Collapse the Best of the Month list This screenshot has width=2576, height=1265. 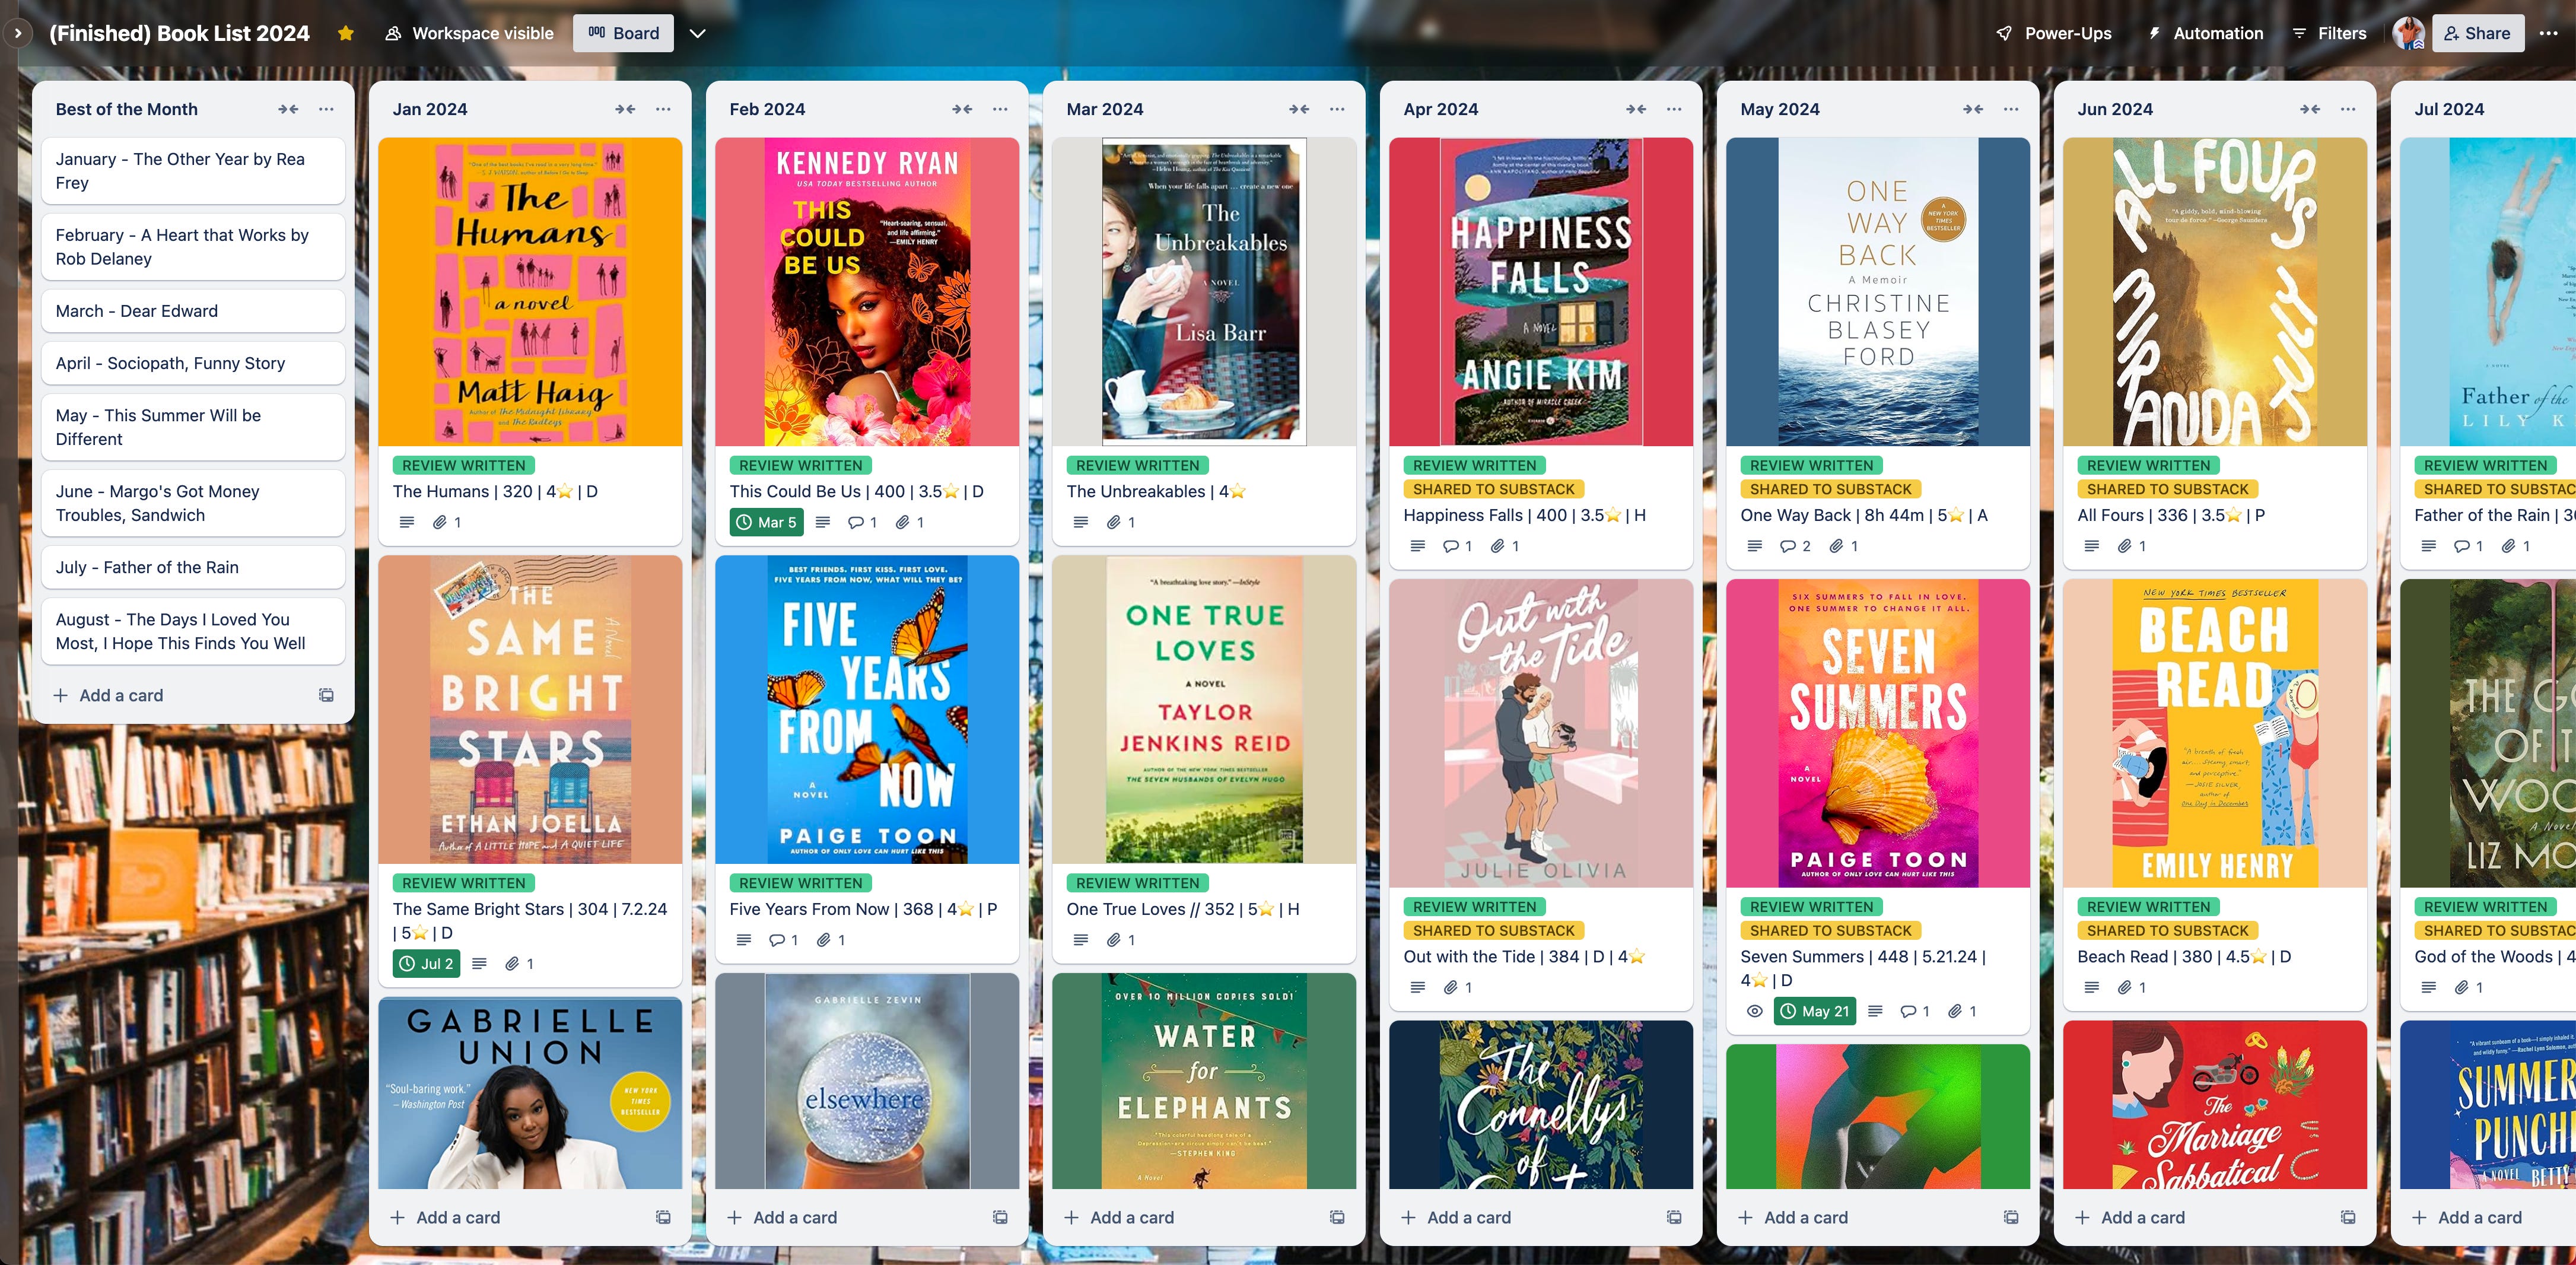tap(288, 109)
